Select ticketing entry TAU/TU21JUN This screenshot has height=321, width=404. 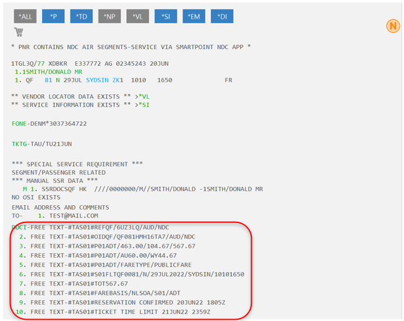pos(51,144)
